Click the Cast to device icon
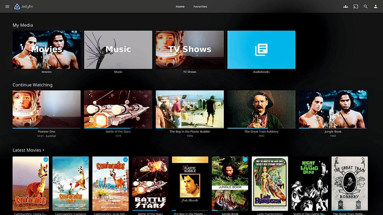Screen dimensions: 383x215 tap(355, 7)
